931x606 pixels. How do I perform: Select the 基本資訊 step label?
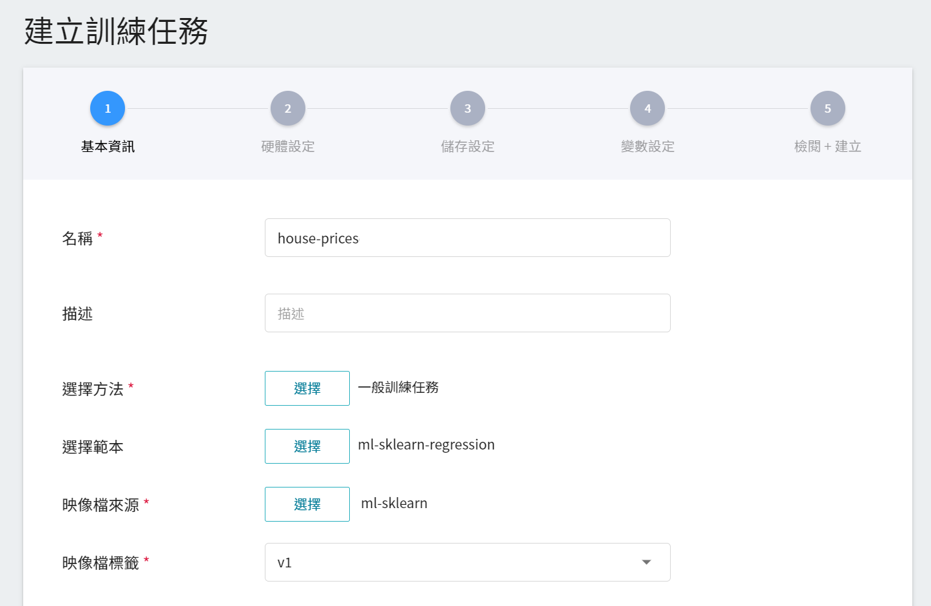point(108,147)
